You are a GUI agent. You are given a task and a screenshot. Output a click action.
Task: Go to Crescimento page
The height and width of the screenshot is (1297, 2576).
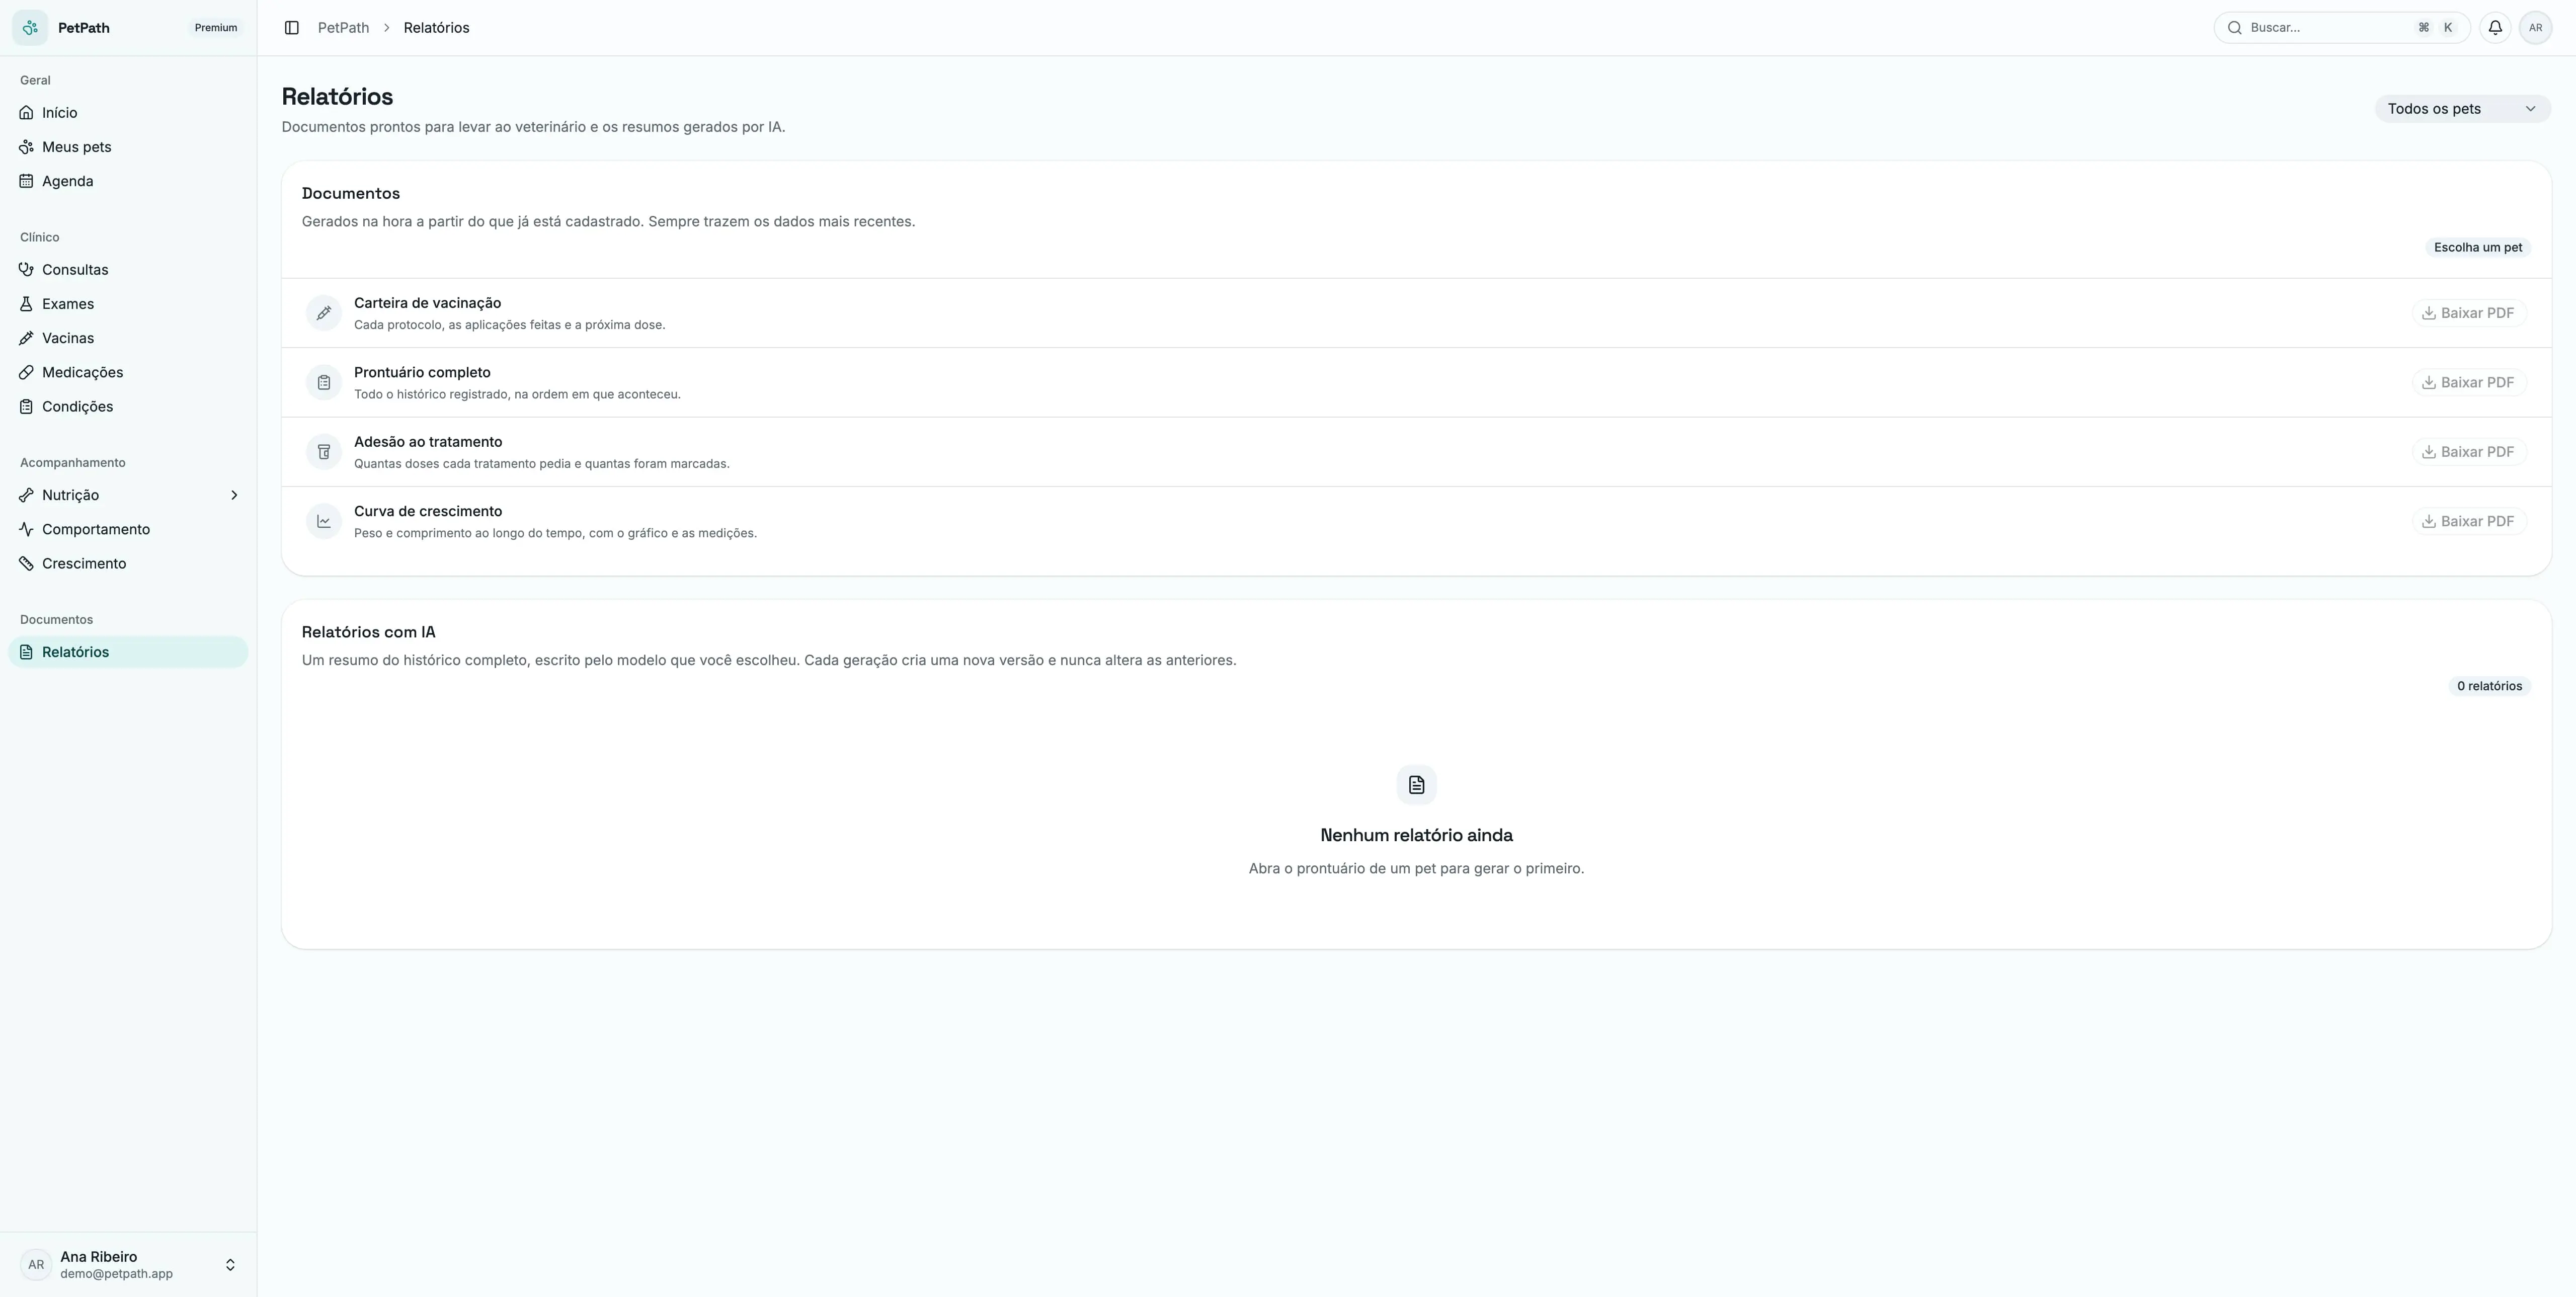coord(128,563)
